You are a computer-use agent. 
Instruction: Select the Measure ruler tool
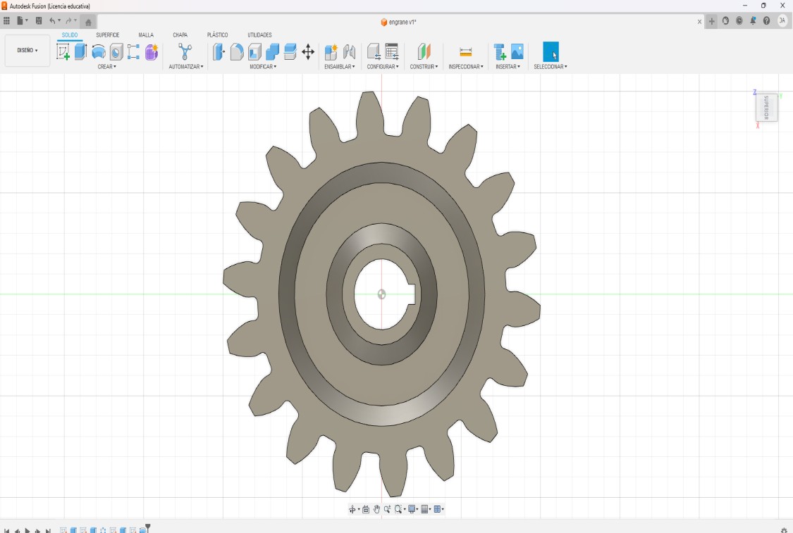coord(466,51)
